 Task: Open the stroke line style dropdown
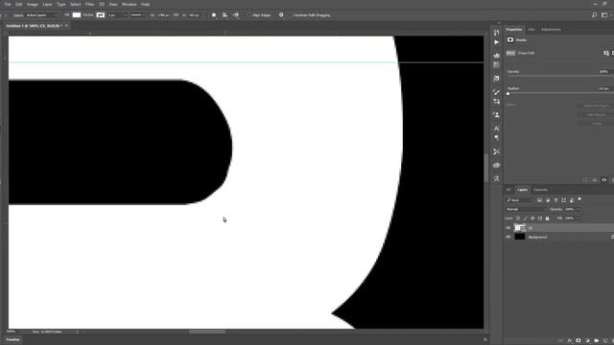tap(137, 15)
